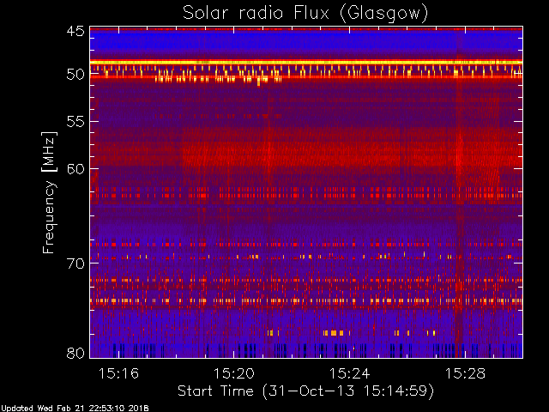The height and width of the screenshot is (412, 549).
Task: Click the plot title "Solar radio Flux (Glasgow)"
Action: [305, 14]
